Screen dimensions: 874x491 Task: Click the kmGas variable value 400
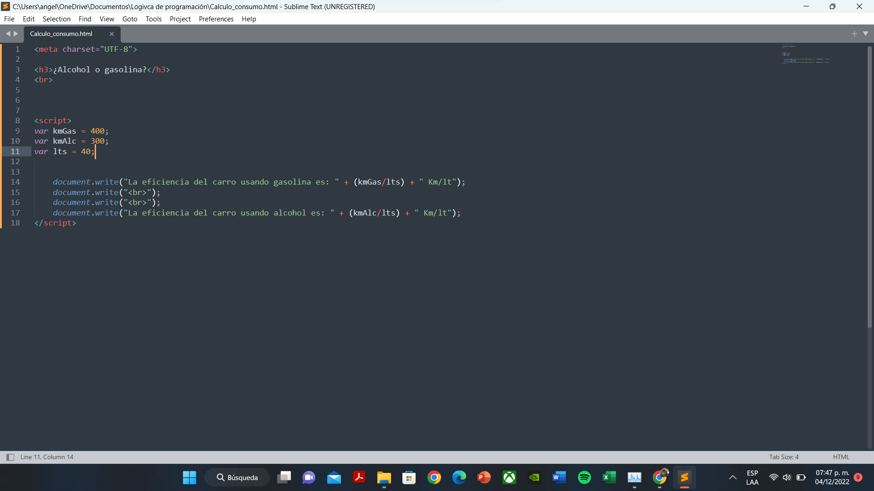(x=97, y=131)
